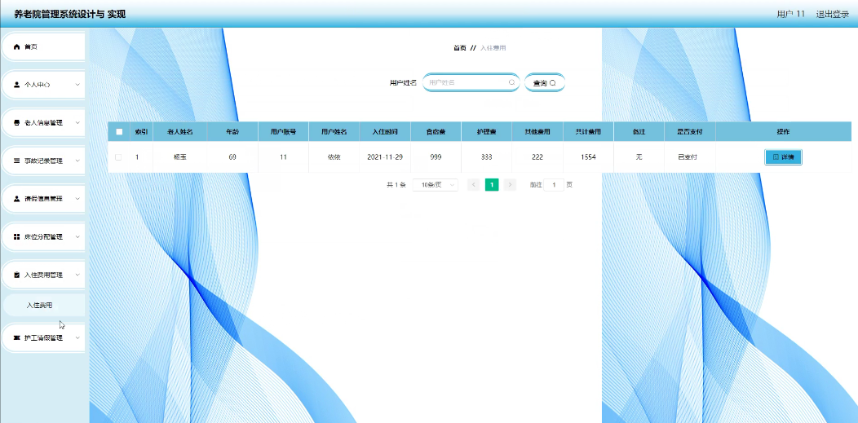Screen dimensions: 858x423
Task: Open the 入住费用管理 menu label
Action: (x=43, y=275)
